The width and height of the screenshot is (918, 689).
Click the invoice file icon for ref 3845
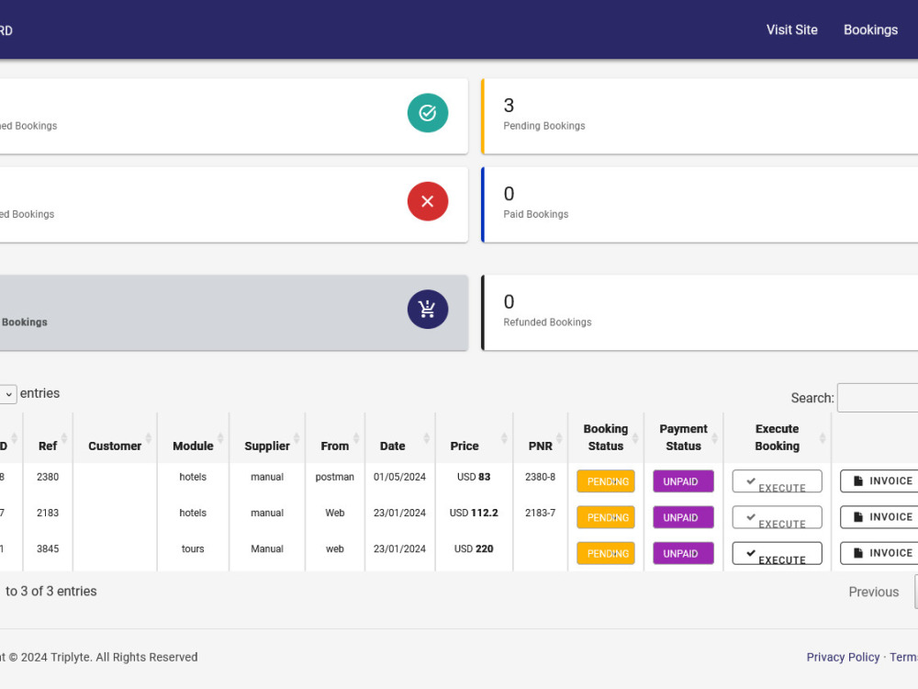pyautogui.click(x=858, y=552)
